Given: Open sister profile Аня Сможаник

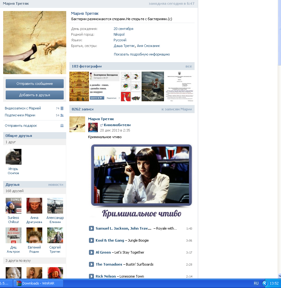Looking at the screenshot, I should [x=149, y=46].
